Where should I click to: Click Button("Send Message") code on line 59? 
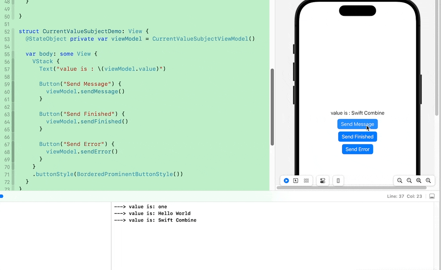80,84
